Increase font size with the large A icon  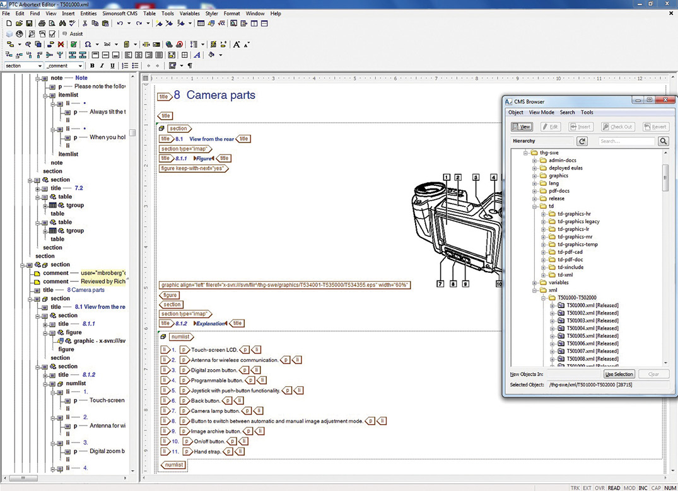pyautogui.click(x=236, y=44)
